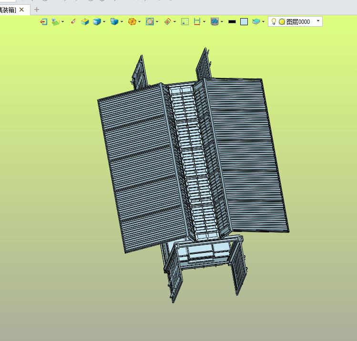This screenshot has height=341, width=357.
Task: Open the dropdown beside the datum plane icon
Action: click(x=63, y=21)
